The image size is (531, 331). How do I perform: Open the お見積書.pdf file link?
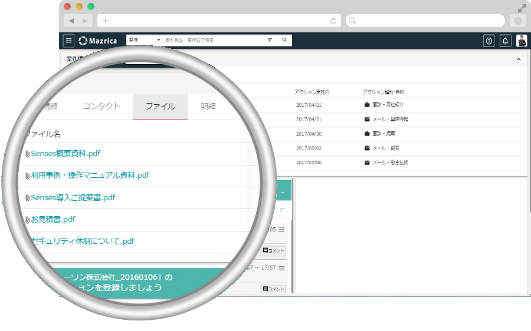coord(53,219)
